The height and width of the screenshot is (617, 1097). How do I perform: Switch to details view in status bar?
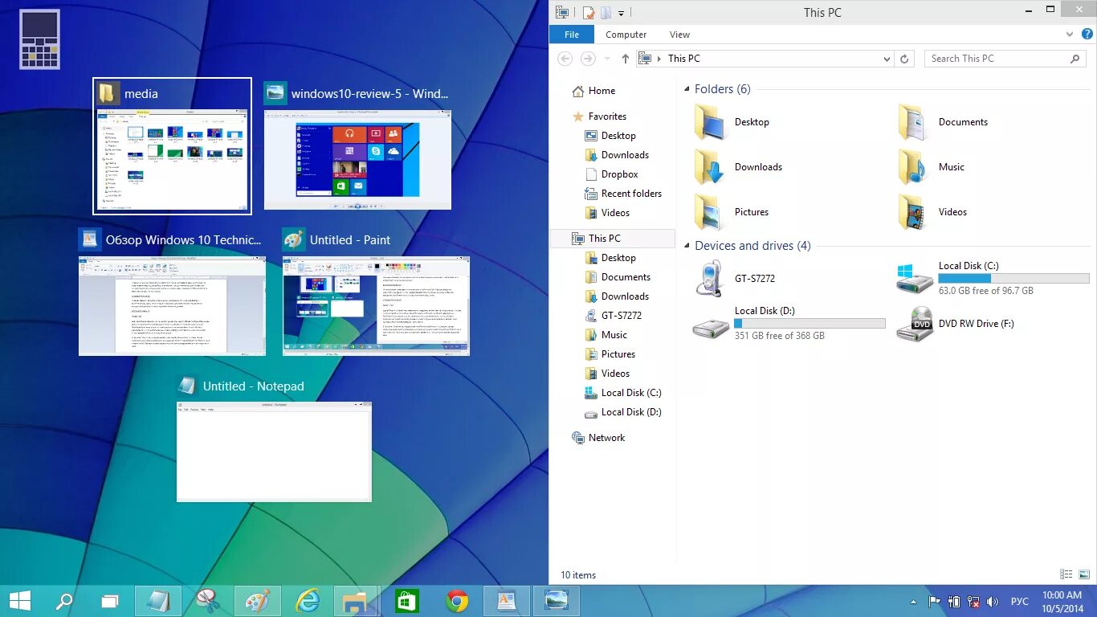pos(1066,574)
